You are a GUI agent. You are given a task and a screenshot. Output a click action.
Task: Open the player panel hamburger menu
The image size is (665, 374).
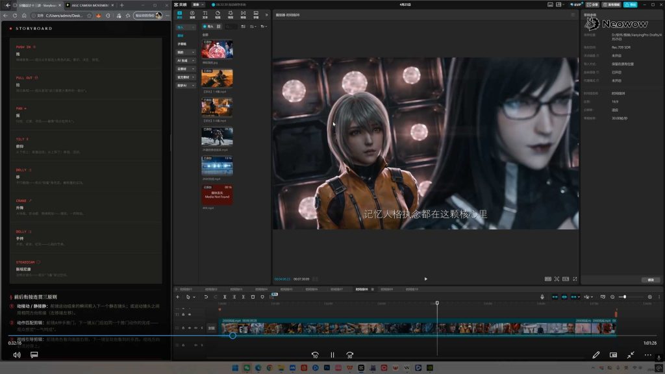tap(573, 15)
